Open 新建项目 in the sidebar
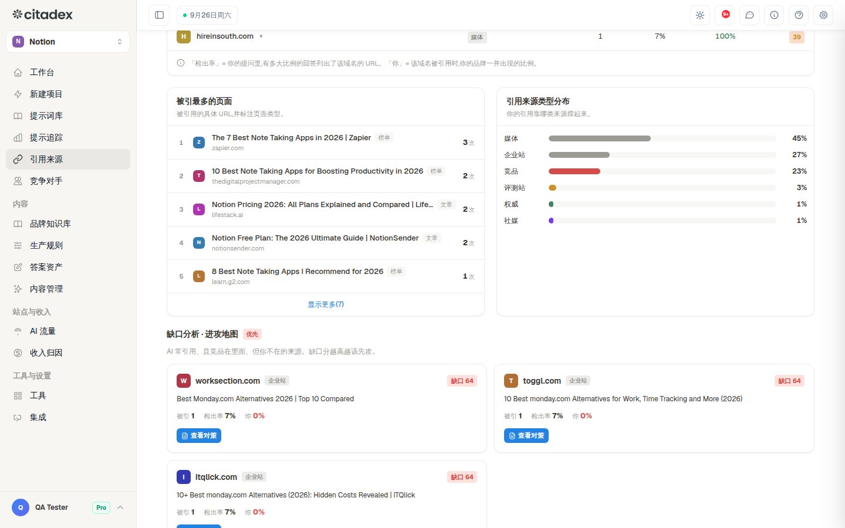Image resolution: width=845 pixels, height=528 pixels. coord(68,94)
